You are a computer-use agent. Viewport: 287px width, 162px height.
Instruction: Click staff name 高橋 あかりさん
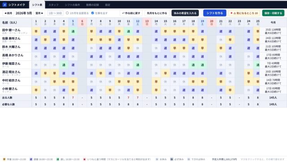click(x=13, y=55)
